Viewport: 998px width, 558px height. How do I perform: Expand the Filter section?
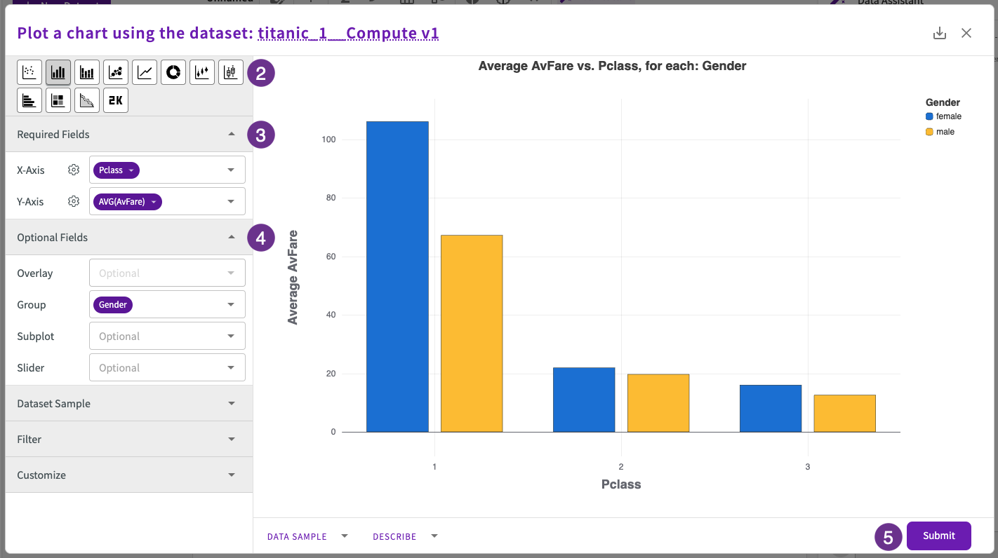(x=129, y=439)
